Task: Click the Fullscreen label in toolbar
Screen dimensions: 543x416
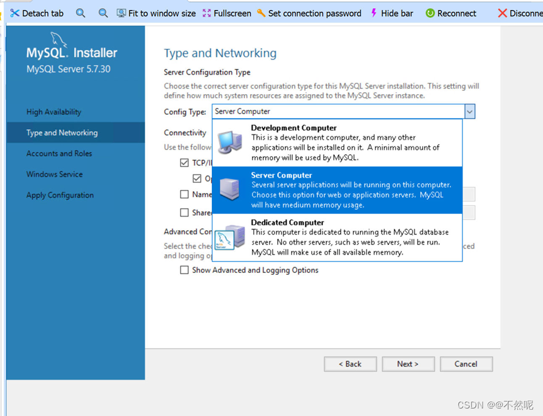Action: coord(233,13)
